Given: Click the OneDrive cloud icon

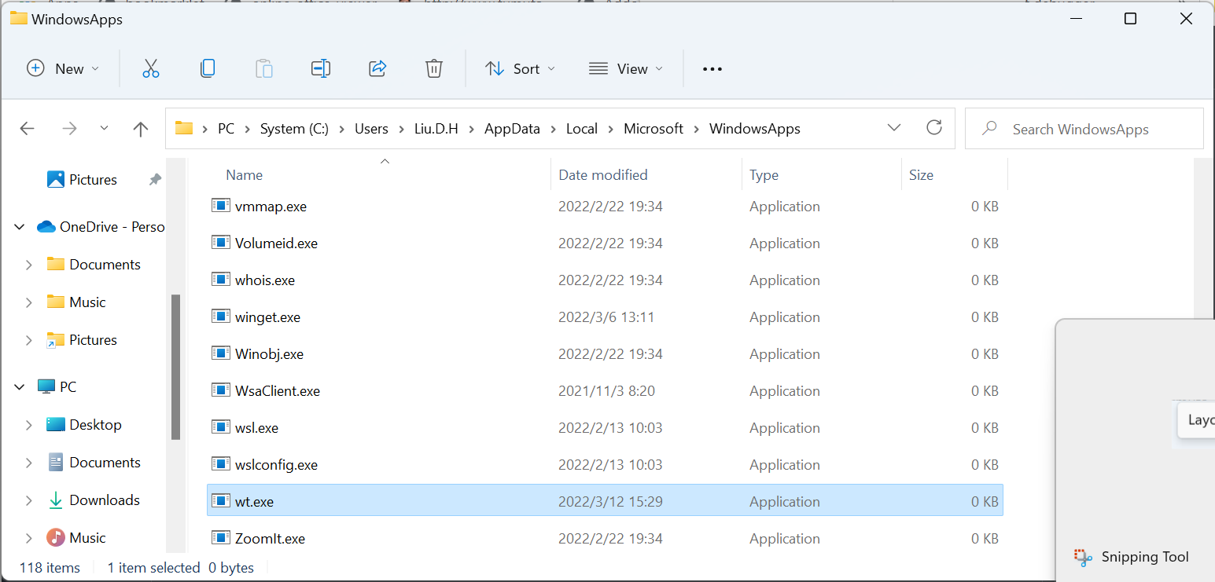Looking at the screenshot, I should tap(46, 227).
